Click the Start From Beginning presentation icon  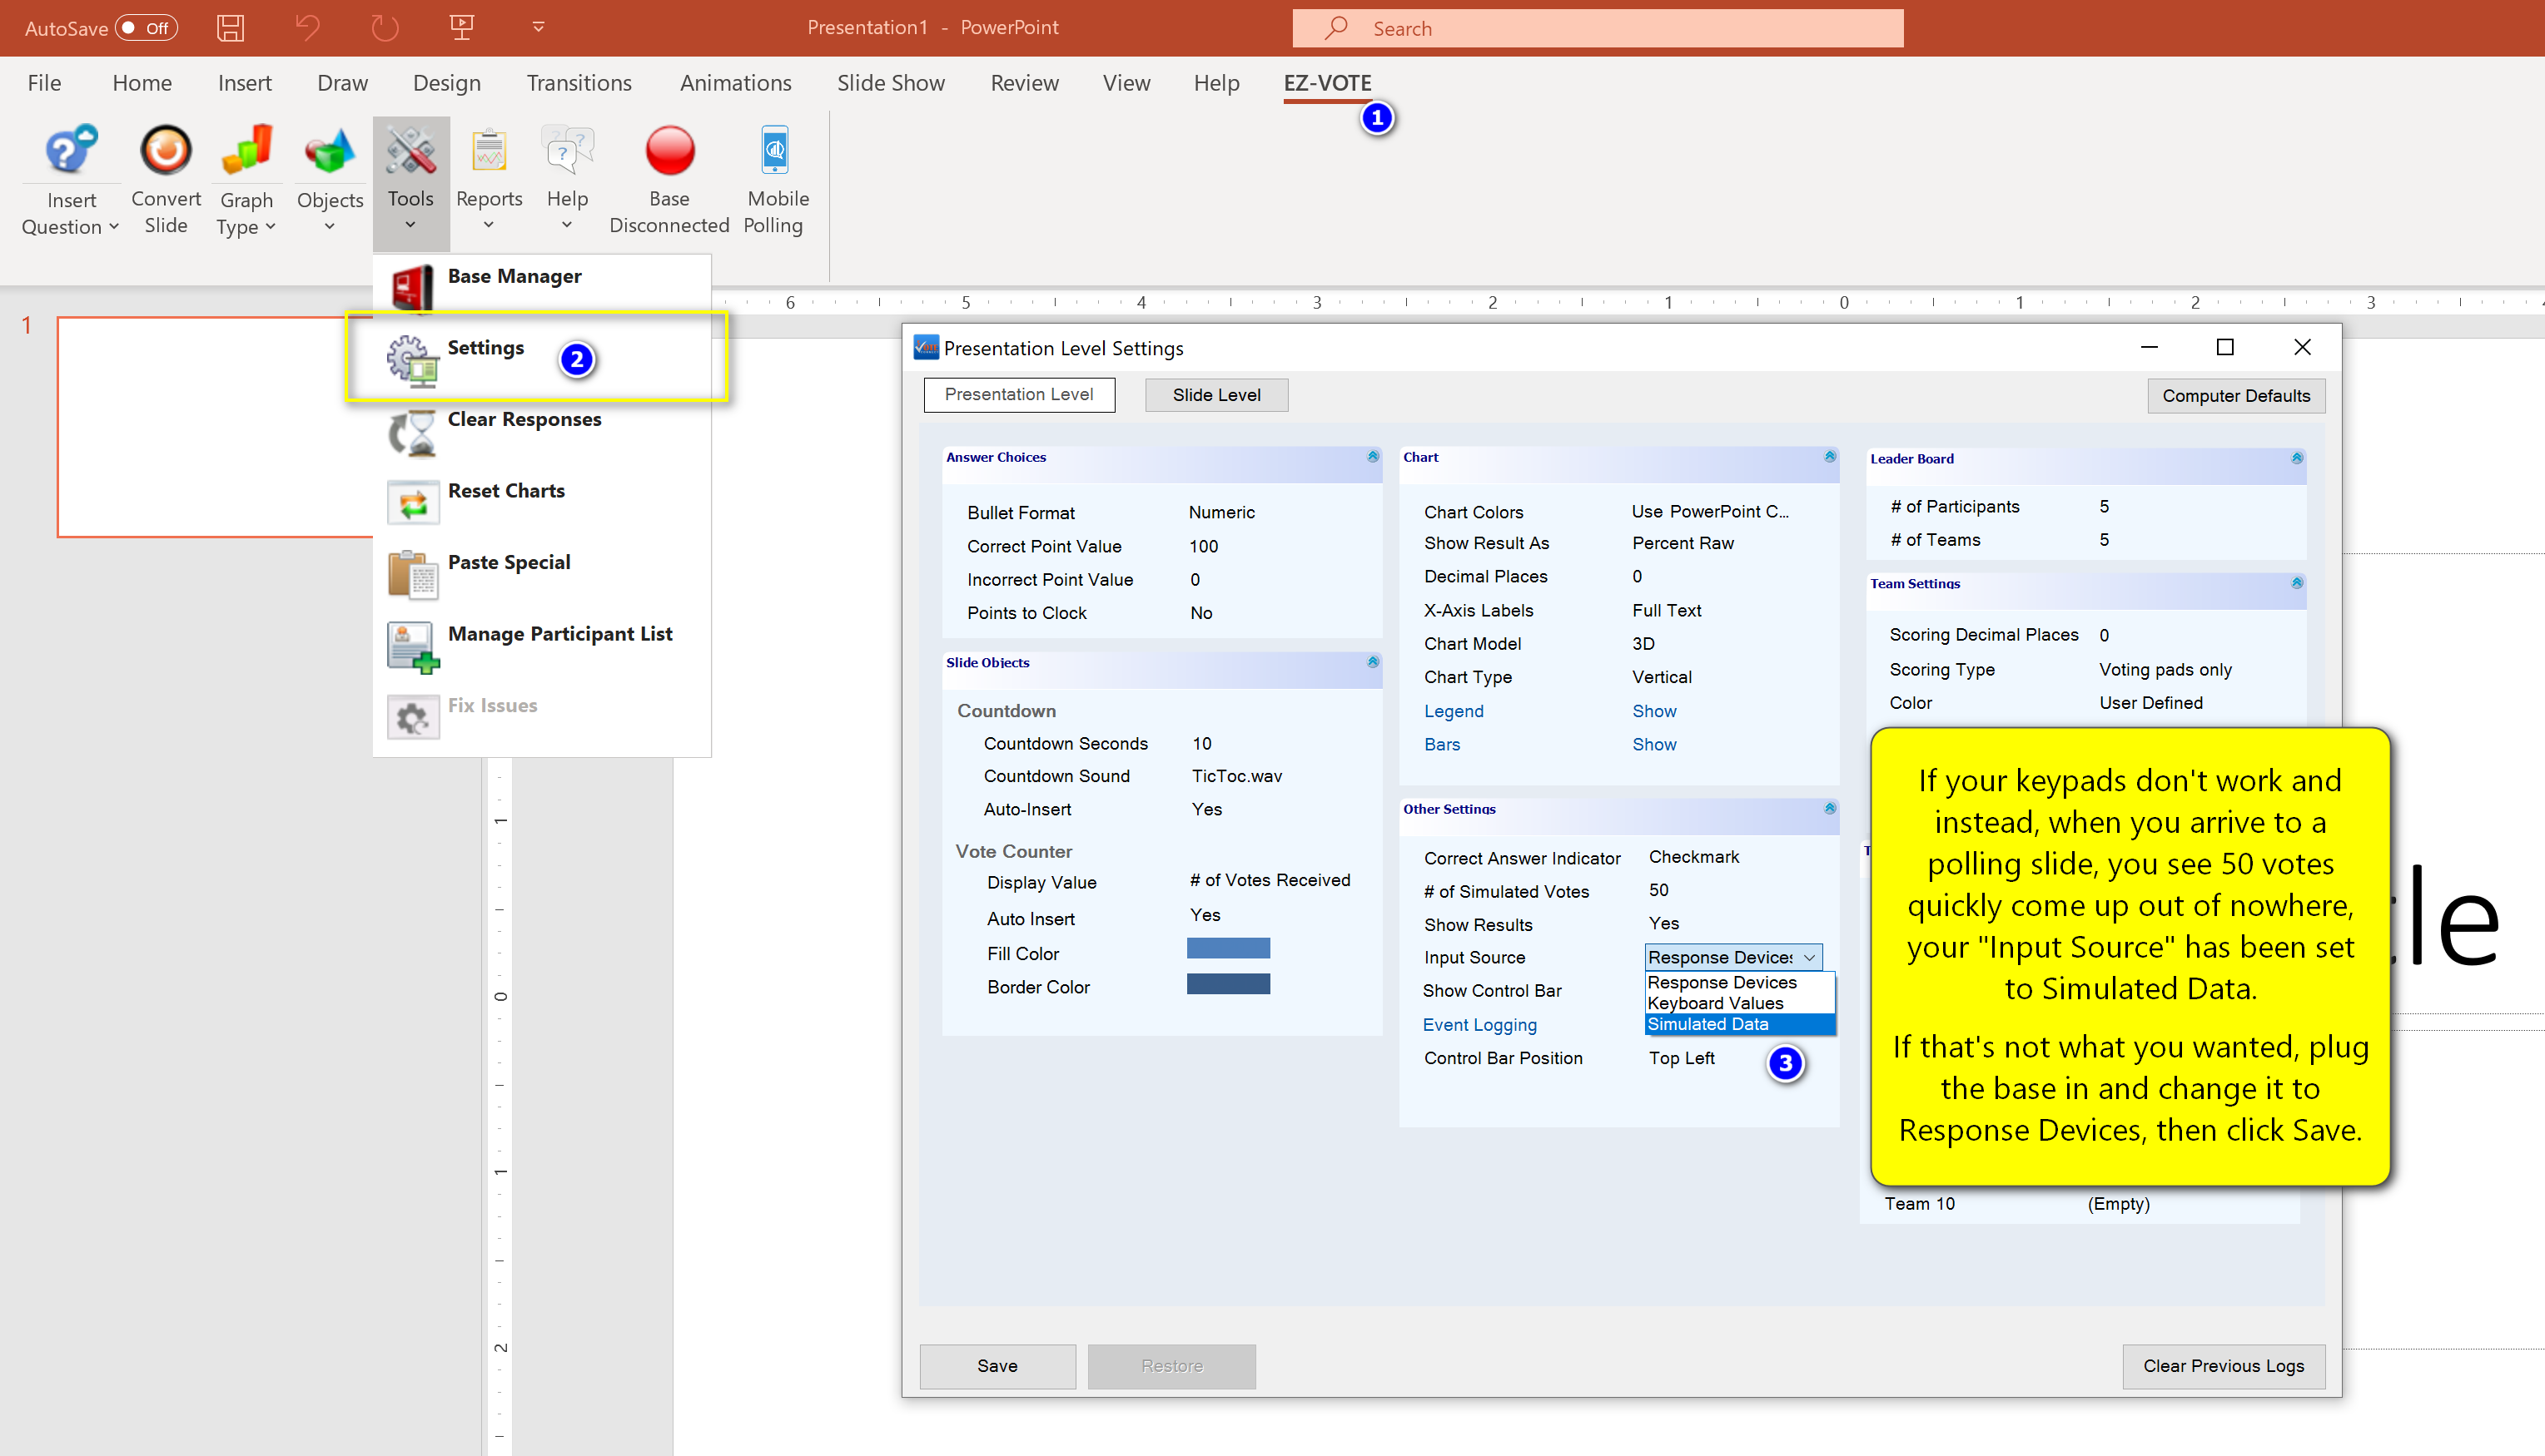coord(461,27)
